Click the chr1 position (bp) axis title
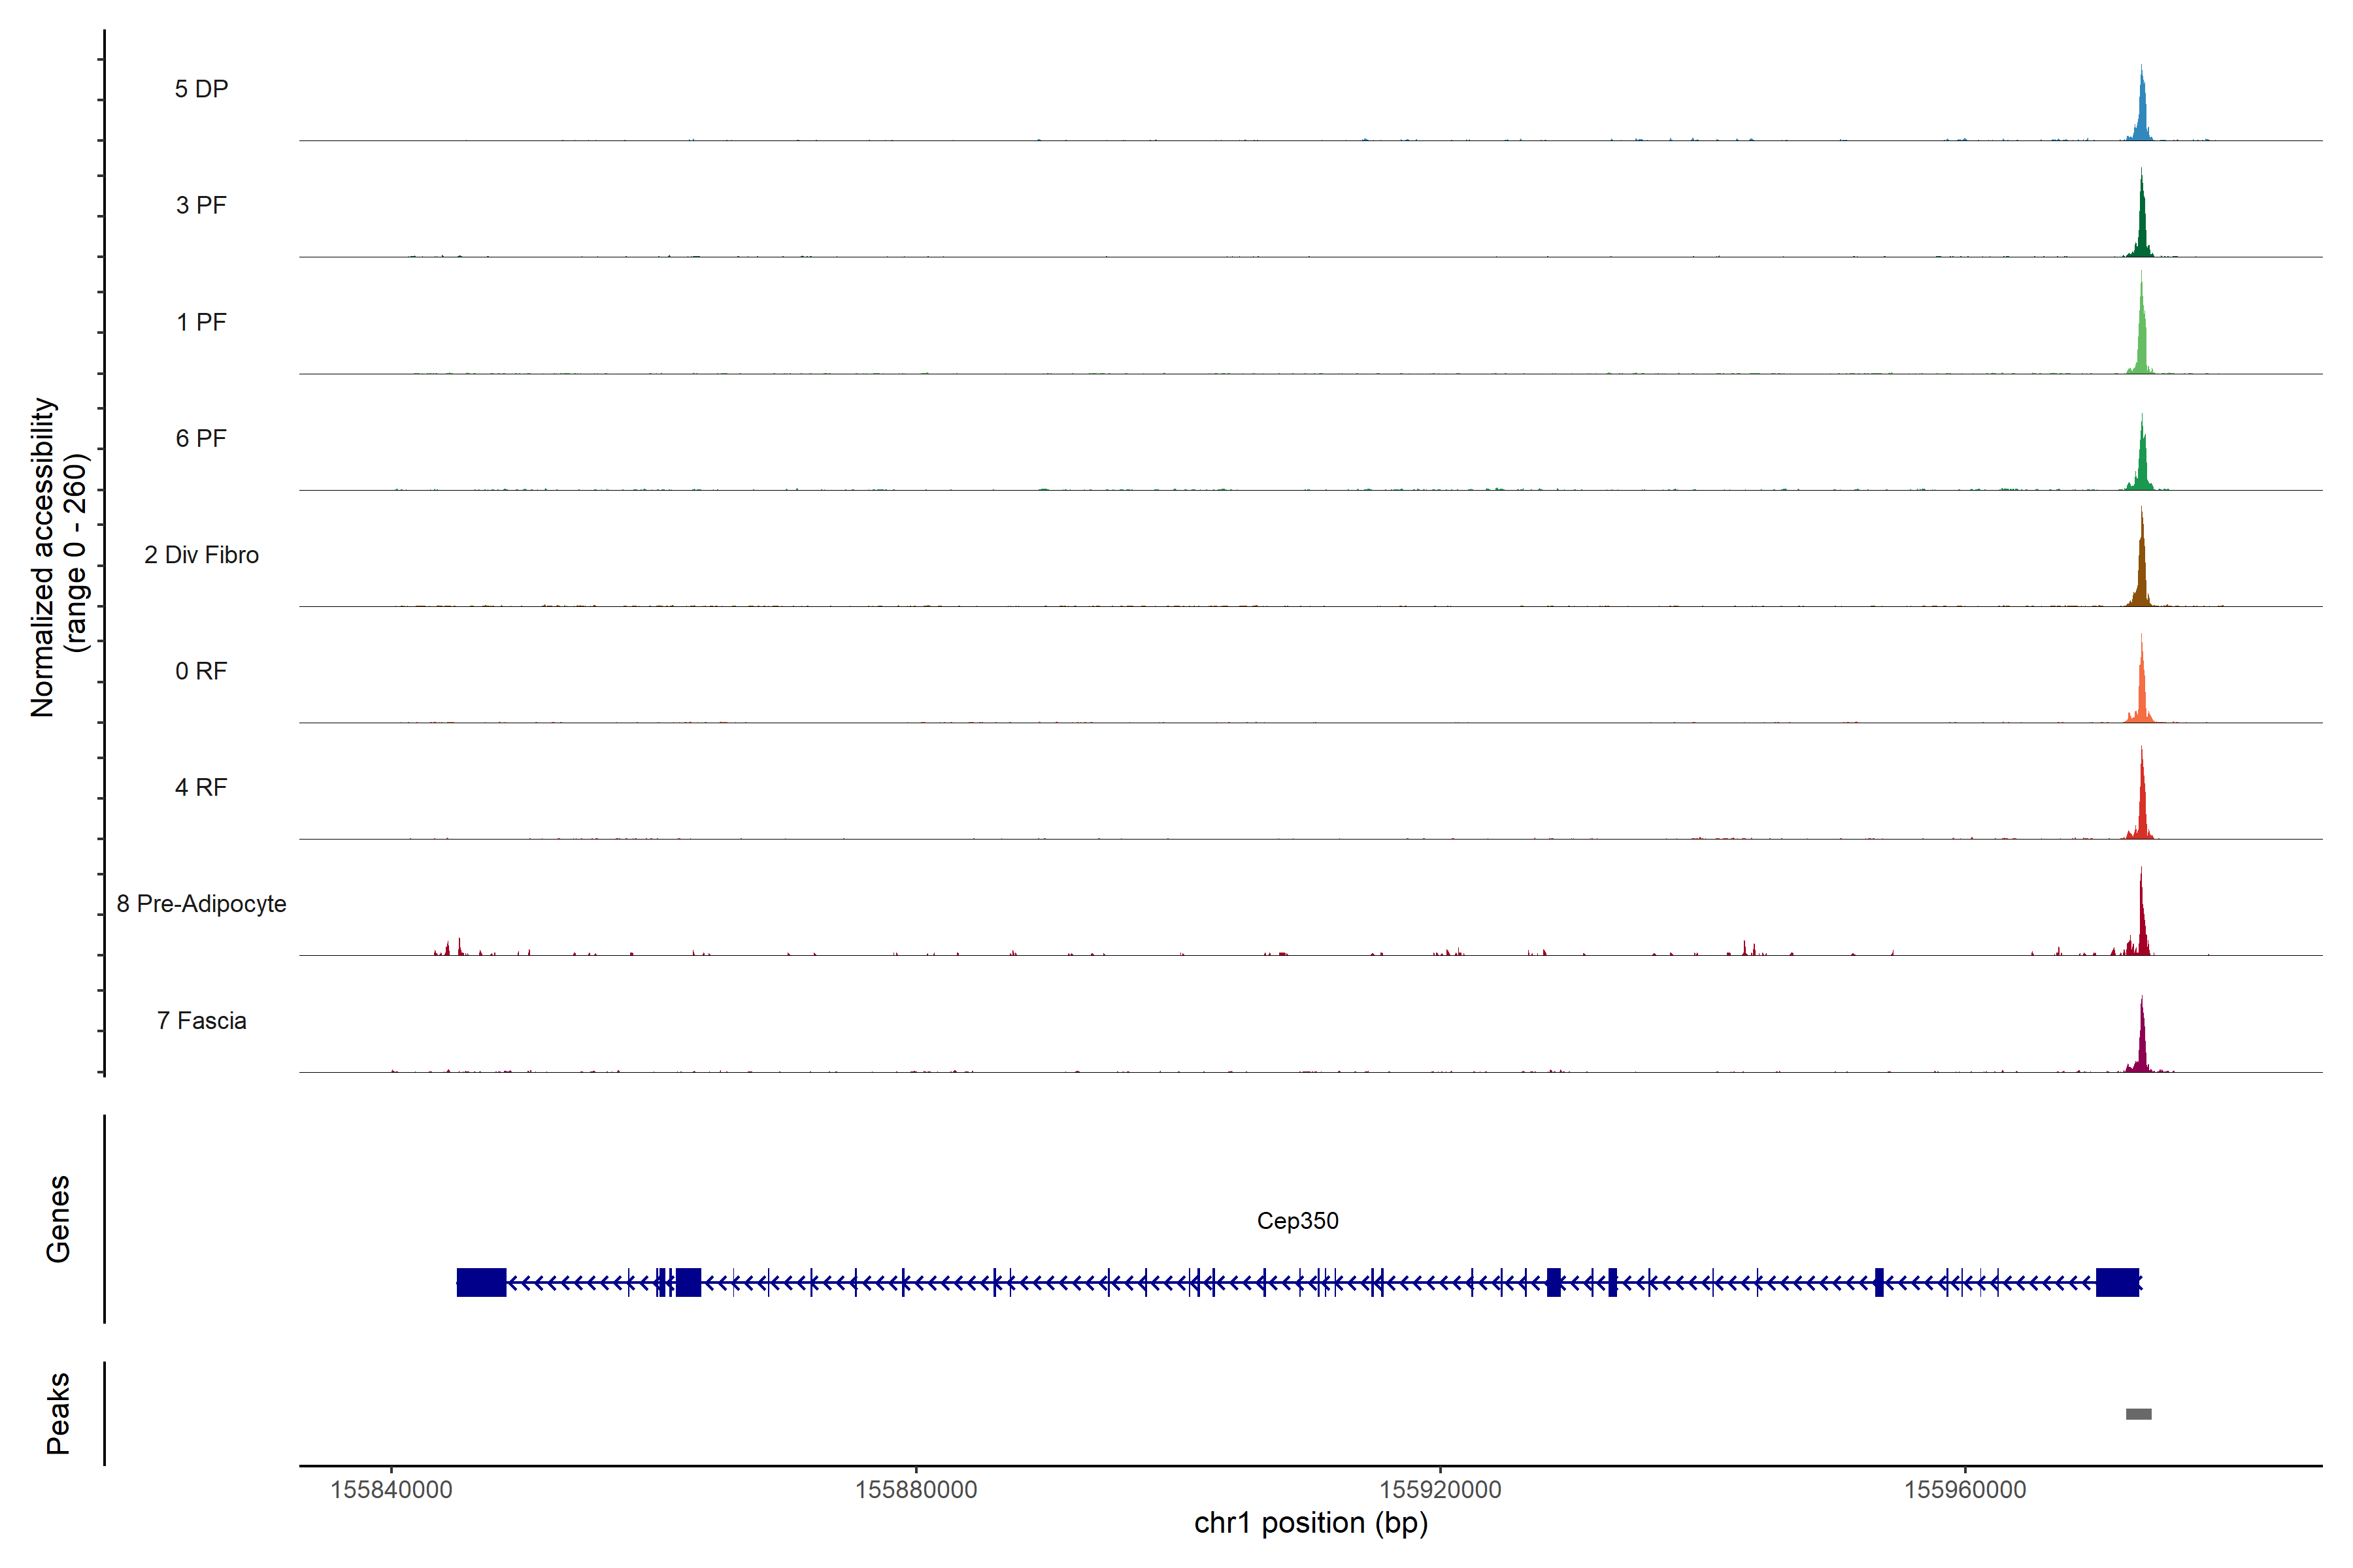2353x1568 pixels. coord(1310,1523)
